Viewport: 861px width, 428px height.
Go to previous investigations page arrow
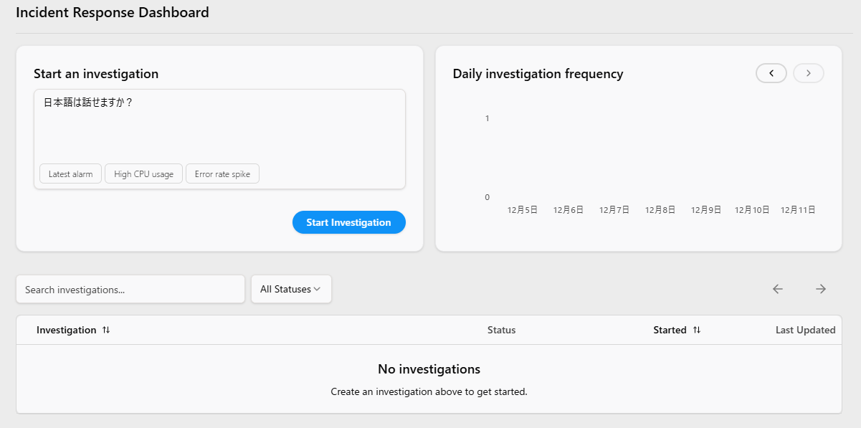click(778, 289)
